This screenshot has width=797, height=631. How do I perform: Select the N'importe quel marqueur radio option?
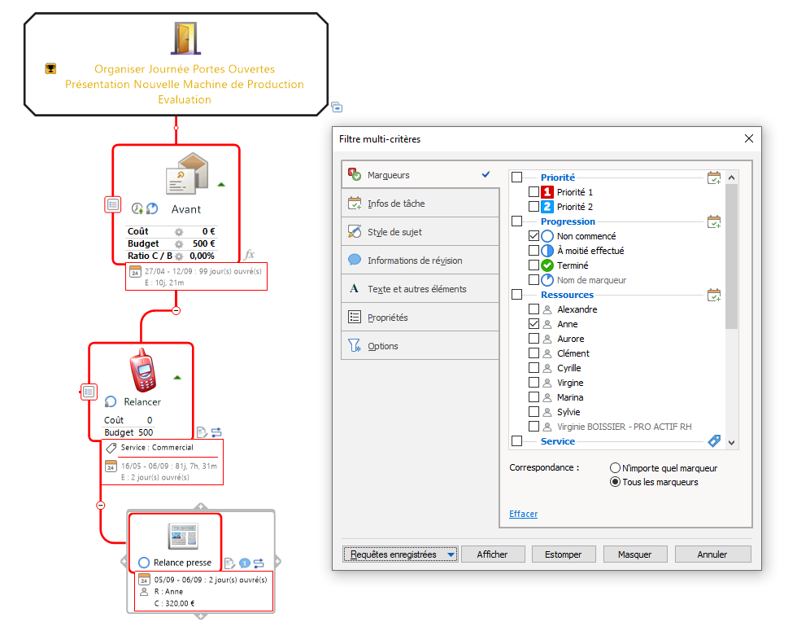pos(615,468)
